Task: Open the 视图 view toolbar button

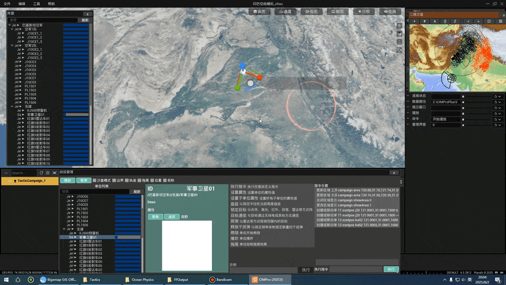Action: [312, 12]
